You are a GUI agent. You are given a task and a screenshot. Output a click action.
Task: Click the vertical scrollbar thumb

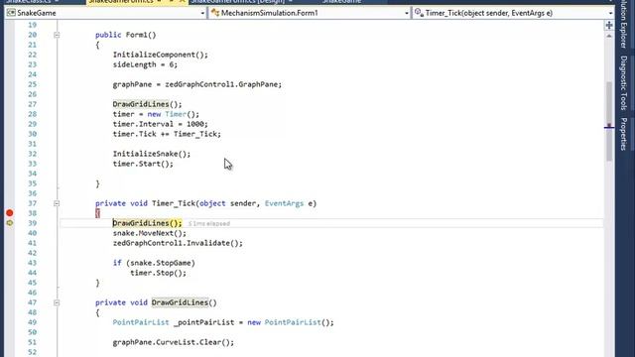tap(609, 121)
